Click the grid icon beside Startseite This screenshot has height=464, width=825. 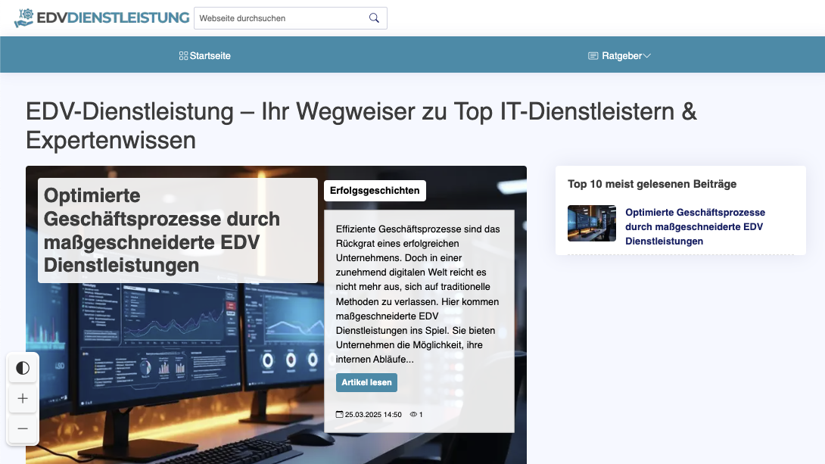click(182, 55)
